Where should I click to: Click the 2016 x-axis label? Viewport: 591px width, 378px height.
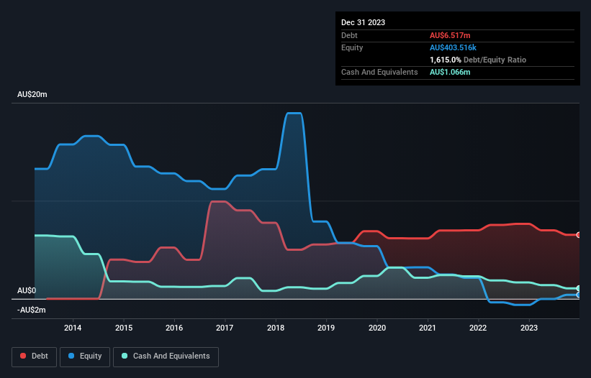tap(174, 328)
